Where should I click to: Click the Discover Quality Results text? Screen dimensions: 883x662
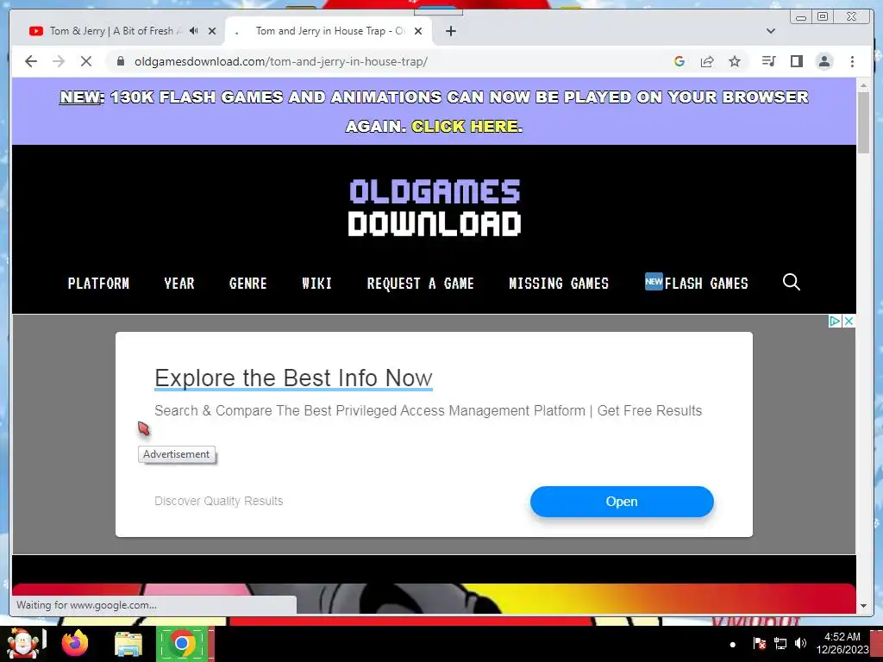(218, 501)
